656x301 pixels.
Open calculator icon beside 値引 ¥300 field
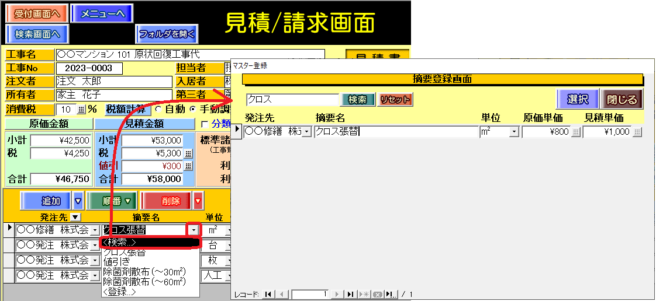[x=188, y=166]
